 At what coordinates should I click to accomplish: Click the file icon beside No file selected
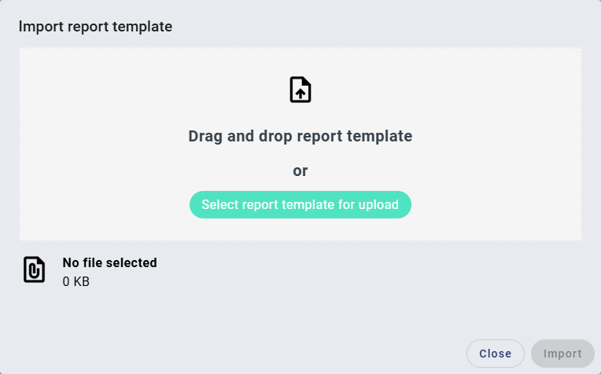34,269
